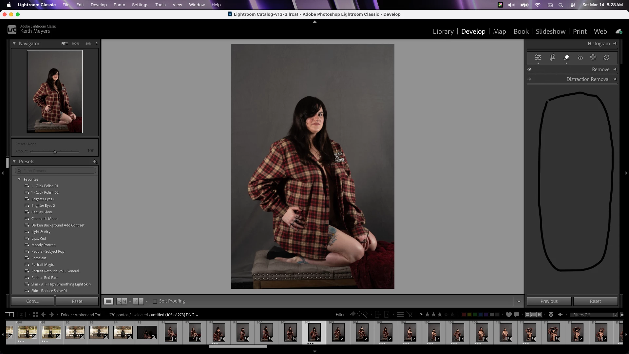Click the Remove eraser tool icon
This screenshot has height=354, width=629.
(x=566, y=57)
